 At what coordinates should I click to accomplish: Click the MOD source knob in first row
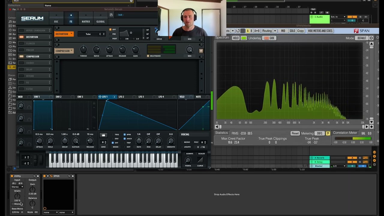point(21,106)
